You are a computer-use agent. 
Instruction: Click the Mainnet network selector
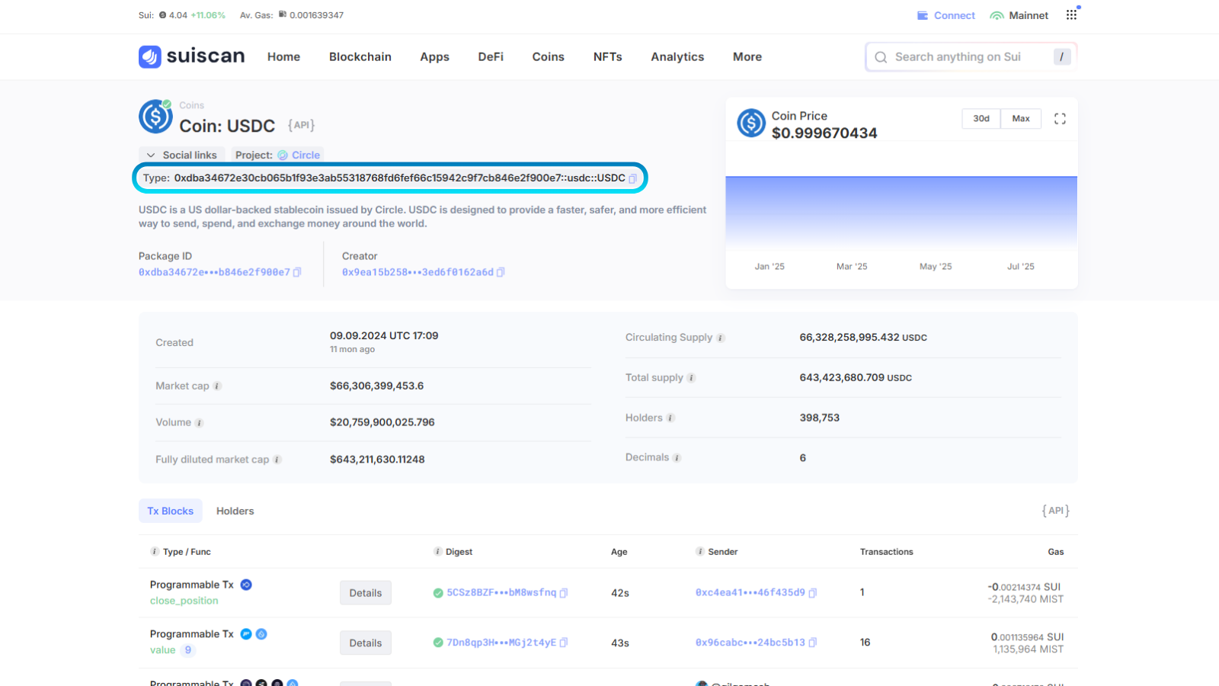1019,15
